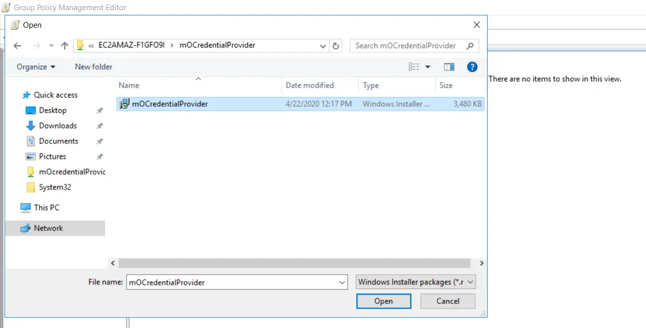Open the address bar history dropdown
Image resolution: width=646 pixels, height=328 pixels.
click(x=323, y=46)
